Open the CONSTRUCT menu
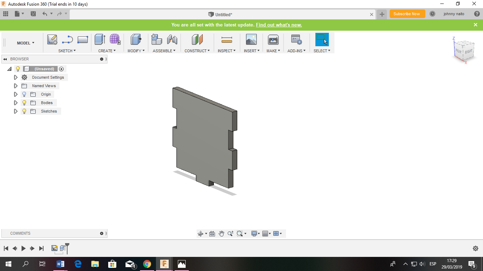This screenshot has height=271, width=483. (x=197, y=51)
